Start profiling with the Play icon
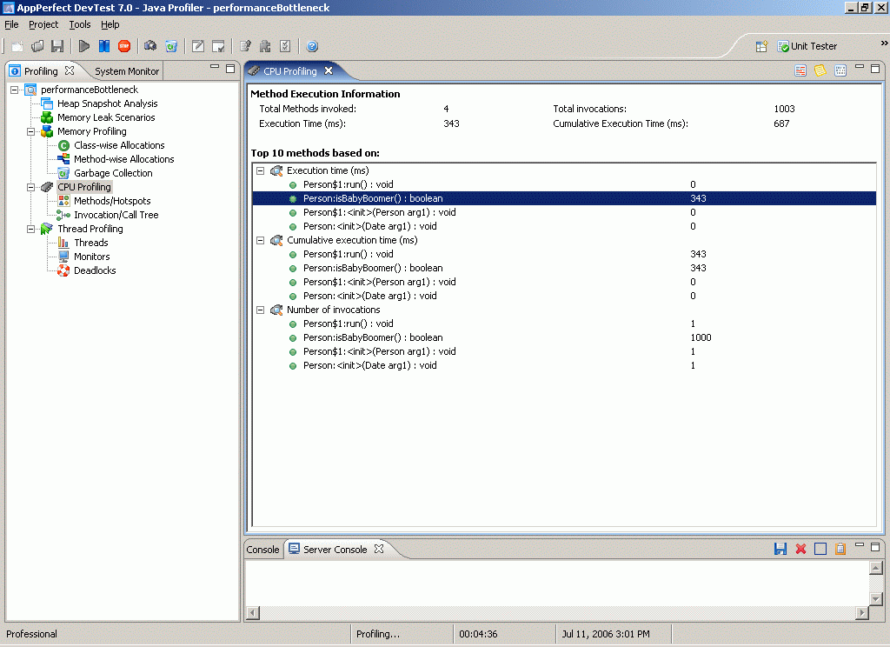The width and height of the screenshot is (890, 647). (x=84, y=47)
